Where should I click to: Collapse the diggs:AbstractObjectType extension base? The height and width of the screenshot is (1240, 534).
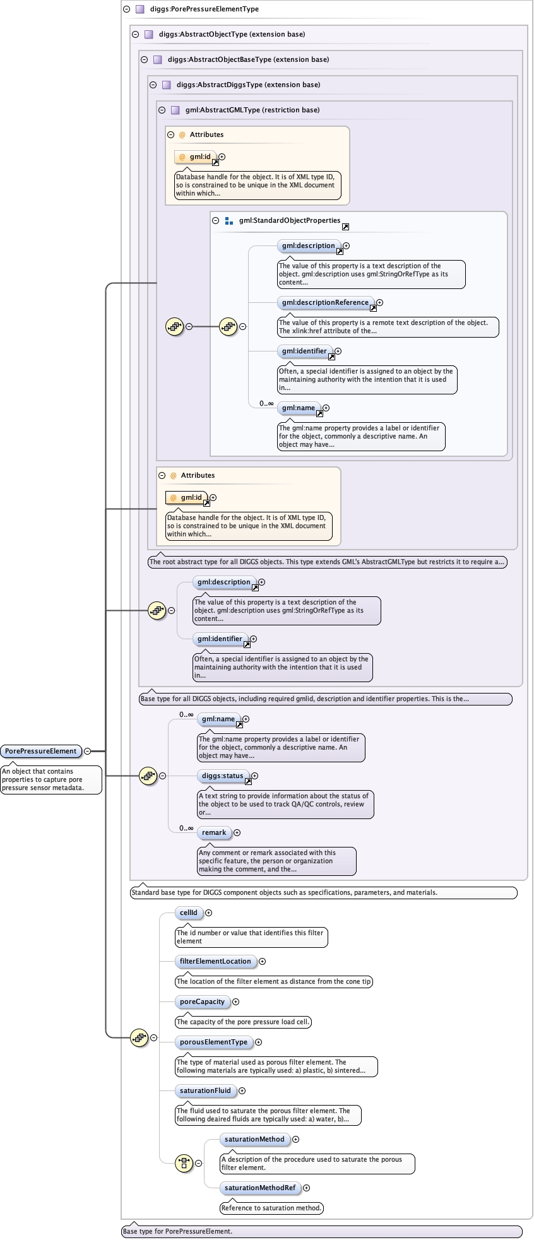135,35
